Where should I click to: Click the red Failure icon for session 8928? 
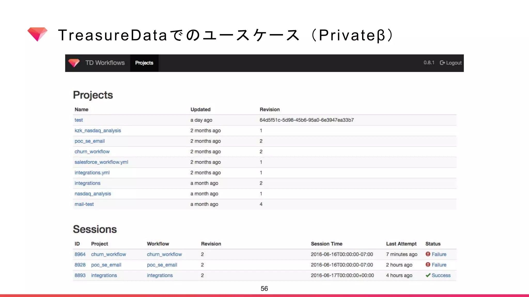(428, 265)
